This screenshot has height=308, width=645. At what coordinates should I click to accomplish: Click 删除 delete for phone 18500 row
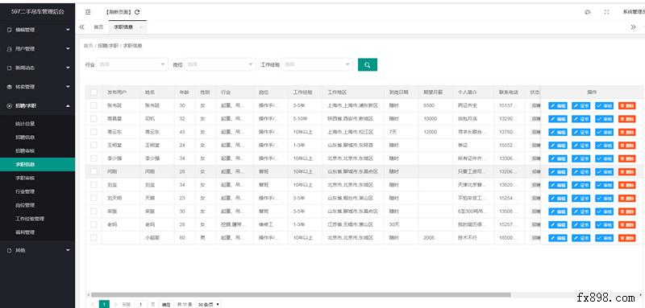[x=626, y=238]
